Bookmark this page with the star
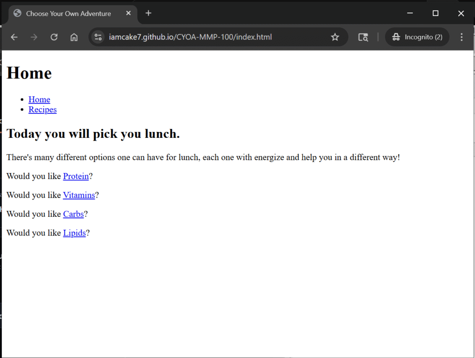Viewport: 475px width, 358px height. (335, 37)
